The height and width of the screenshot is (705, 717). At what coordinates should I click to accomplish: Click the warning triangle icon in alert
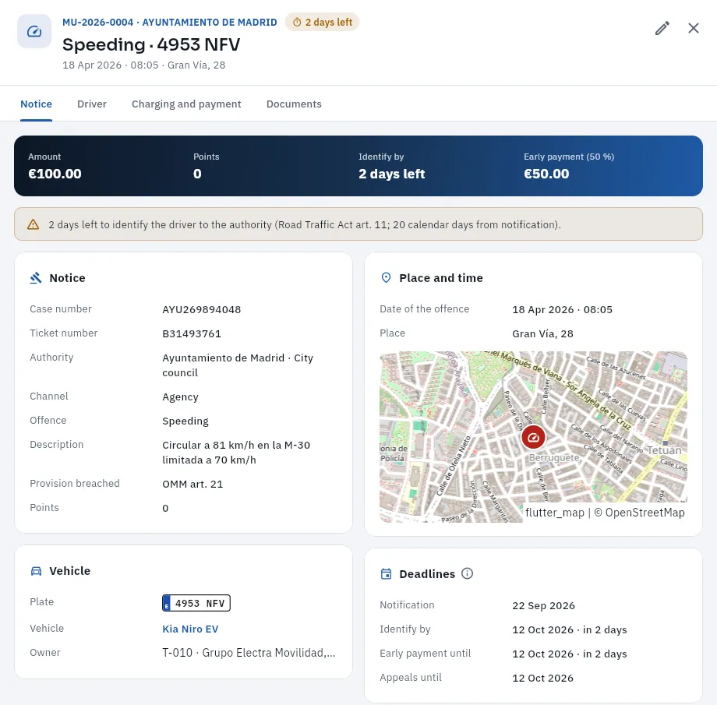point(33,224)
